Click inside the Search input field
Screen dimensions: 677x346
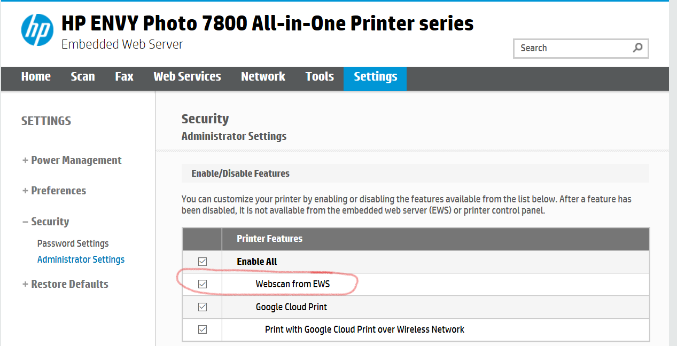(573, 48)
